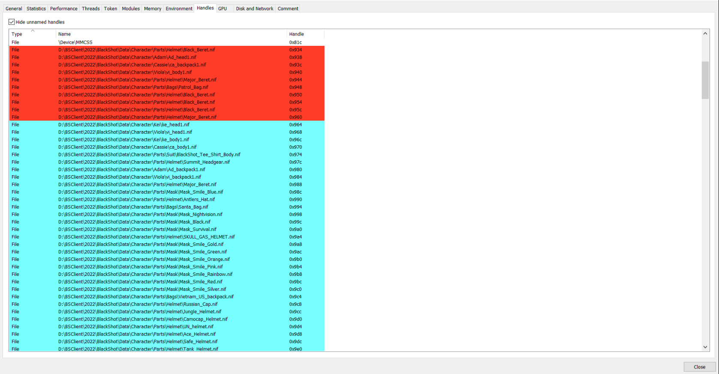This screenshot has height=374, width=719.
Task: Switch to the General tab
Action: [x=14, y=9]
